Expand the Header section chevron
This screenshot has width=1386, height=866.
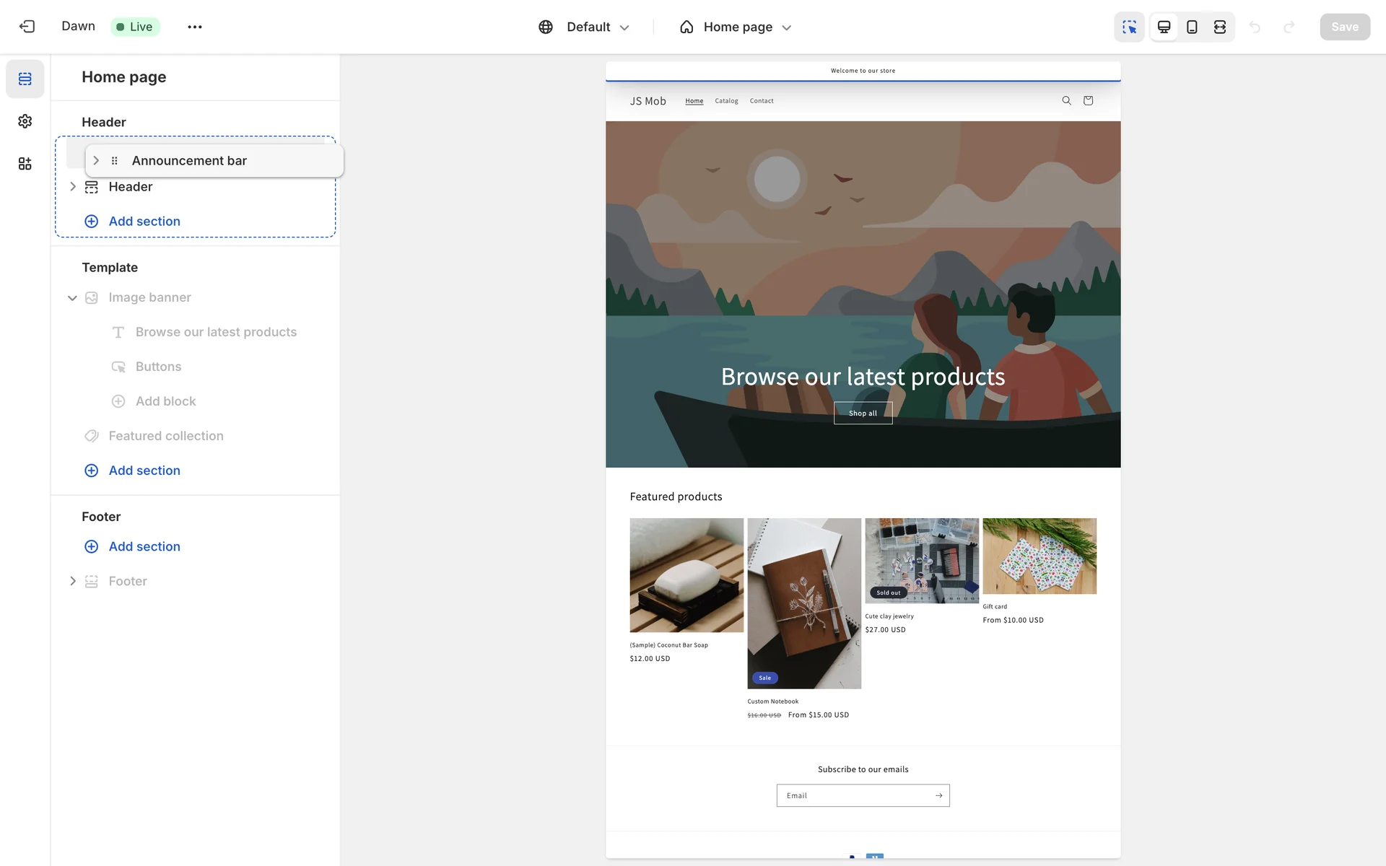(x=72, y=187)
